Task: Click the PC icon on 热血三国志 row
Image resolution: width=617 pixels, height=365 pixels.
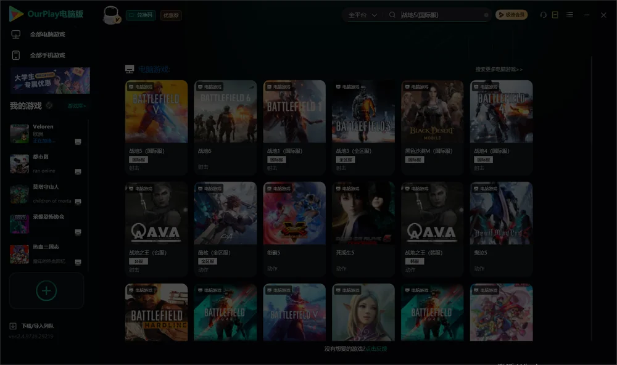Action: [x=78, y=262]
